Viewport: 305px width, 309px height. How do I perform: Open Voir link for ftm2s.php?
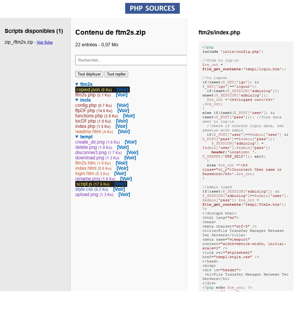pos(121,95)
